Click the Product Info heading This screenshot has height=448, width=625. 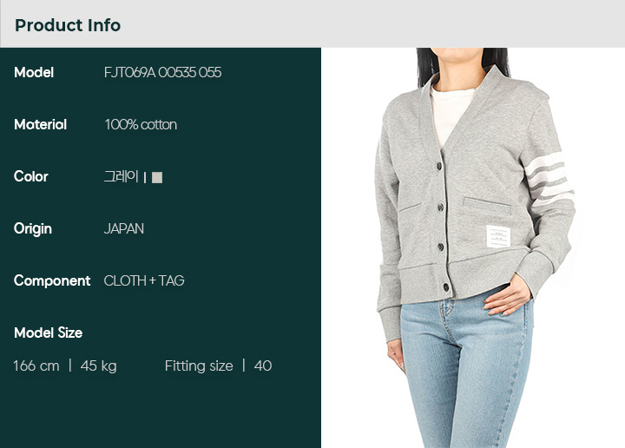tap(68, 25)
